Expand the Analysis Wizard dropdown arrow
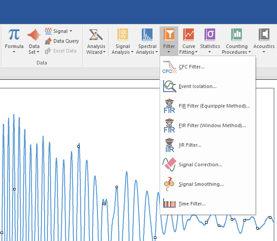Viewport: 277px width, 241px height. [x=104, y=52]
